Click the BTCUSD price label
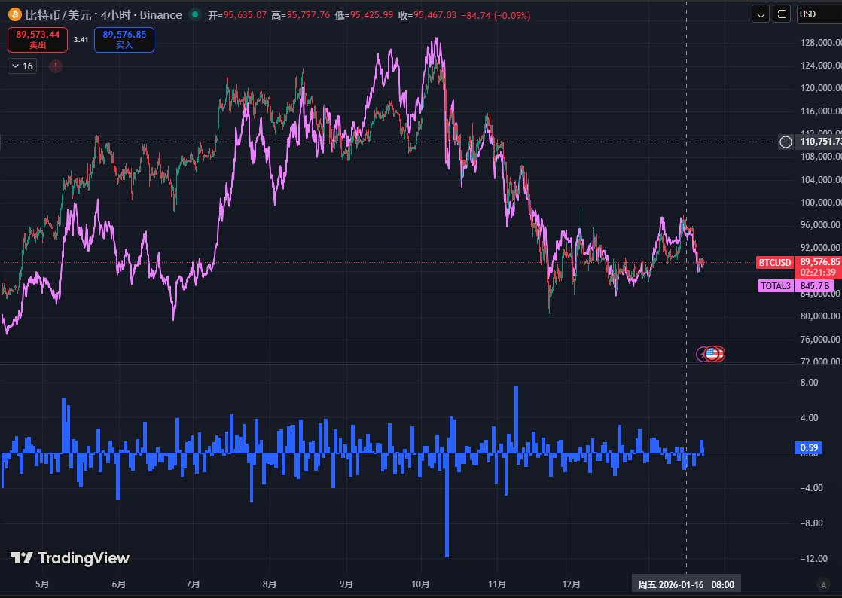This screenshot has width=842, height=598. [x=775, y=263]
